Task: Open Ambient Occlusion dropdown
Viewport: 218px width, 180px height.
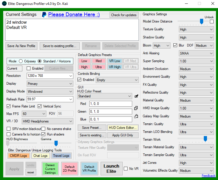Action: [x=196, y=69]
